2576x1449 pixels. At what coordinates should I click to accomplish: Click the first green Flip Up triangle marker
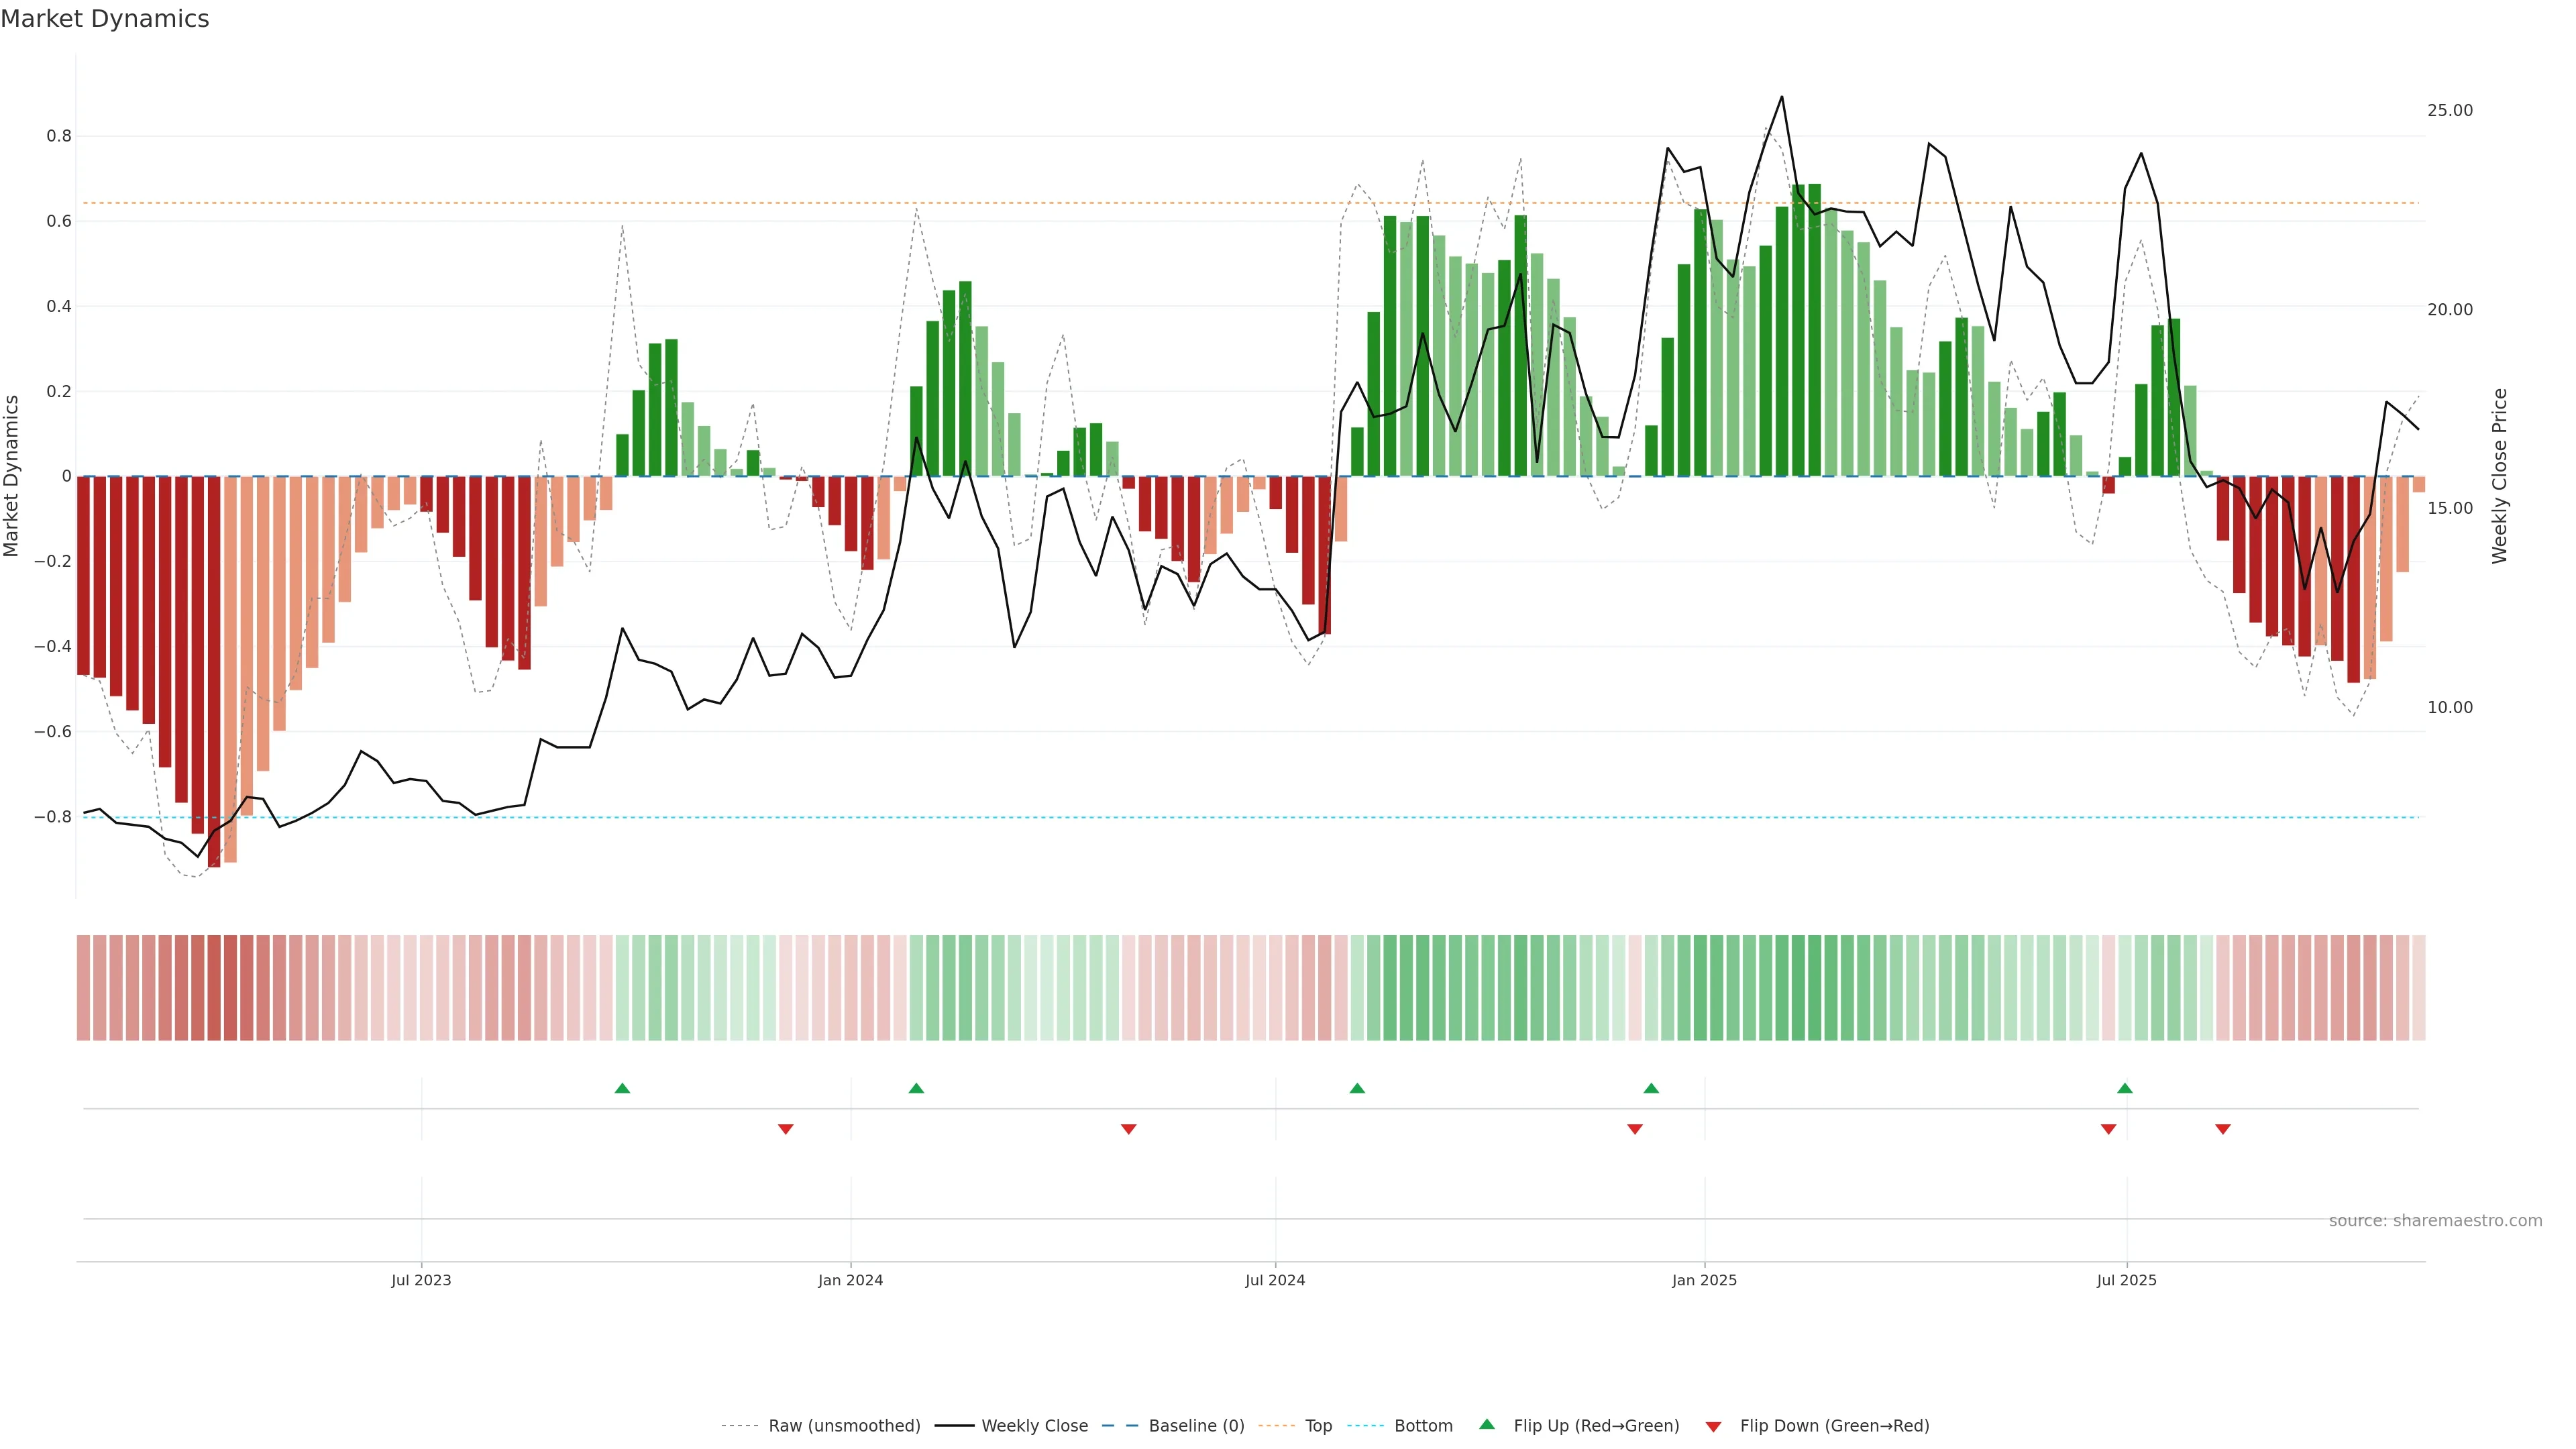pos(622,1088)
